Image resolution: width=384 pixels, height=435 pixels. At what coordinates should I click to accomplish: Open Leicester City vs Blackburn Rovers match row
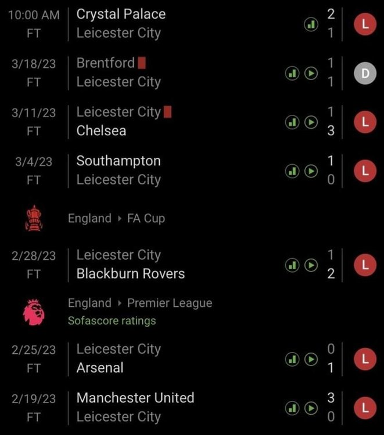click(192, 265)
